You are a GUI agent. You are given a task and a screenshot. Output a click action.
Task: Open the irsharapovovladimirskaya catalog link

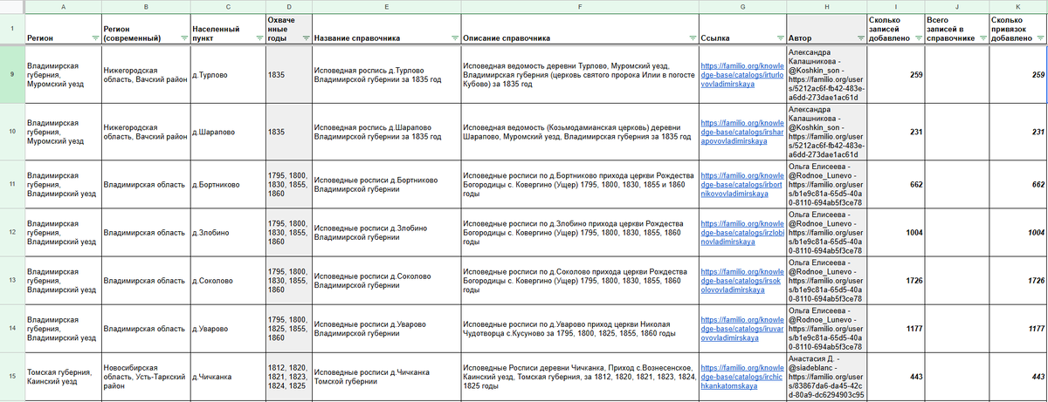coord(741,132)
